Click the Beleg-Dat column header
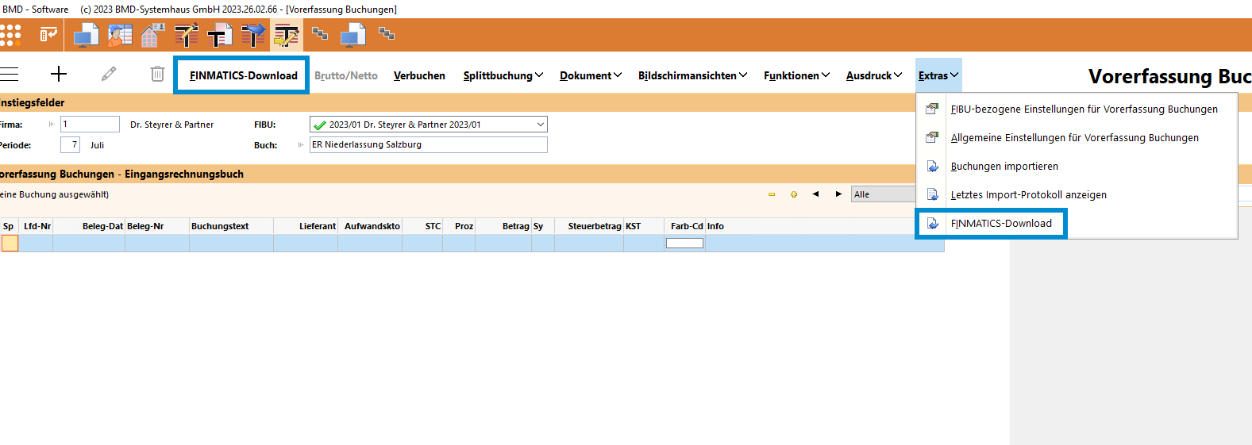This screenshot has height=445, width=1252. click(89, 226)
